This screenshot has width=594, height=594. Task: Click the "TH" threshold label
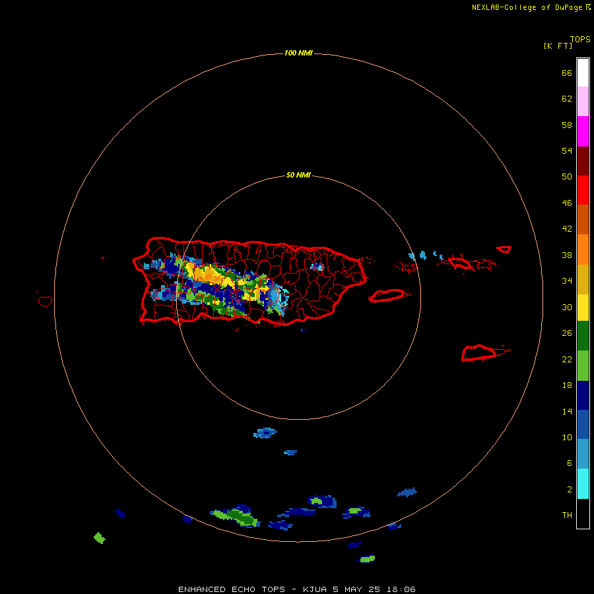click(x=567, y=515)
